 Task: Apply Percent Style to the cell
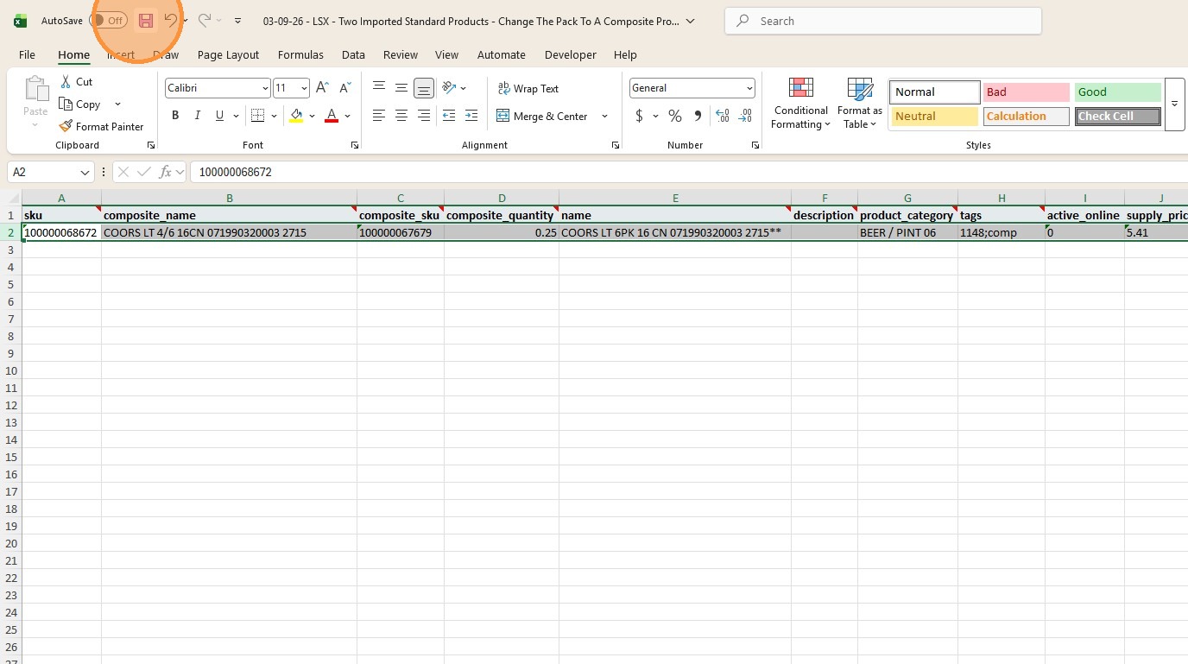click(675, 116)
